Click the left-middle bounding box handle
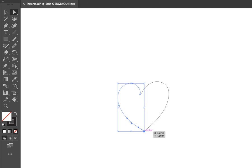The width and height of the screenshot is (252, 168). tap(118, 108)
